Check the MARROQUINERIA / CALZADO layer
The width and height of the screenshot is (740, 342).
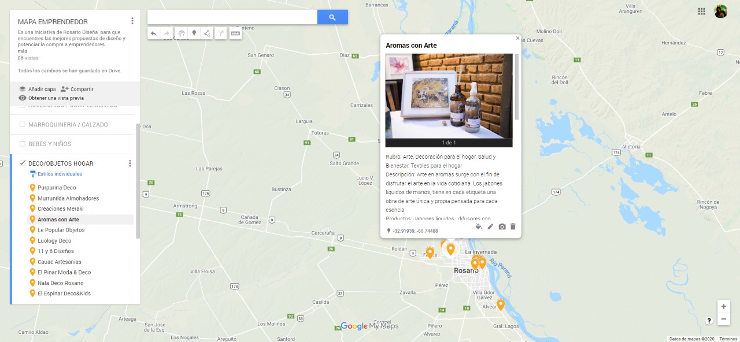(23, 124)
